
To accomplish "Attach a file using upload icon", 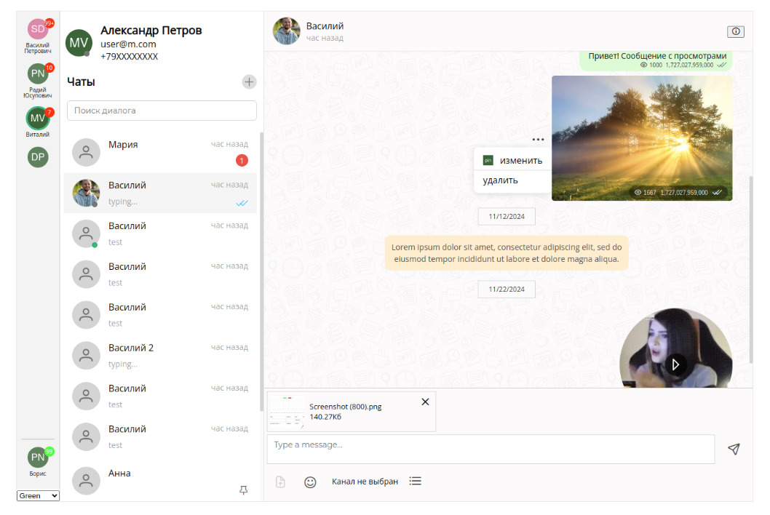I will pos(280,482).
